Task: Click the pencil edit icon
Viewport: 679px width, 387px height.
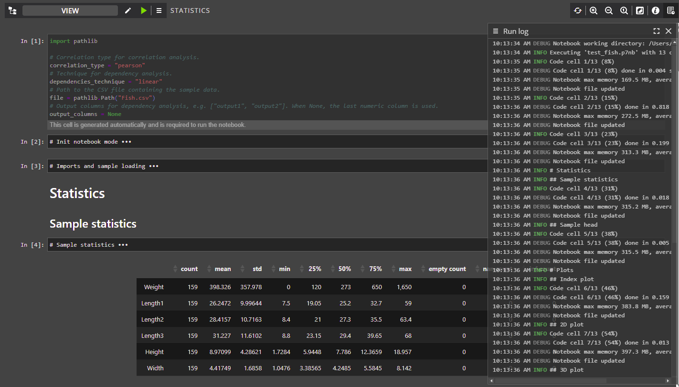Action: [127, 10]
